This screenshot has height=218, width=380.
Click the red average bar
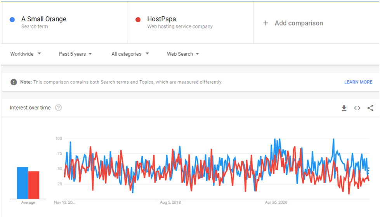click(x=34, y=185)
